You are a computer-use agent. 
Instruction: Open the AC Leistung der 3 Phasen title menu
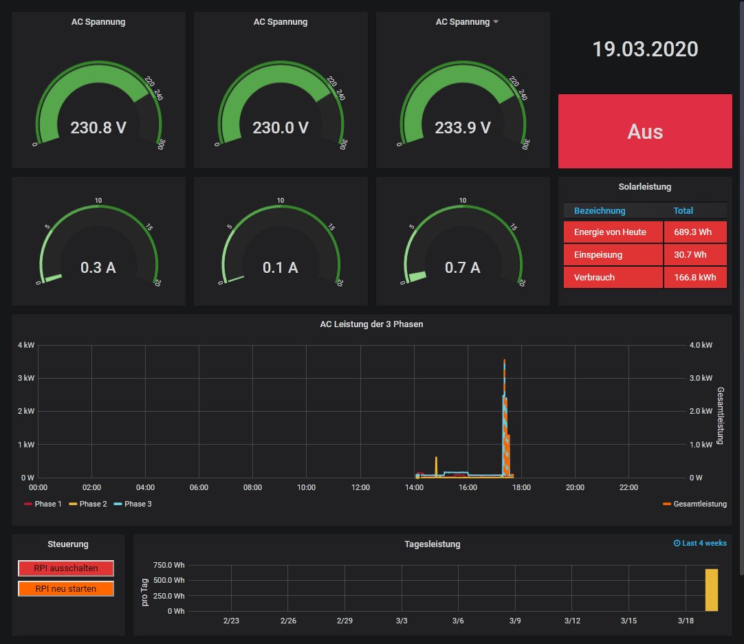click(371, 324)
